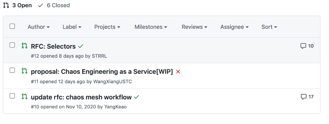Expand the Sort dropdown
The height and width of the screenshot is (124, 329).
pos(269,27)
